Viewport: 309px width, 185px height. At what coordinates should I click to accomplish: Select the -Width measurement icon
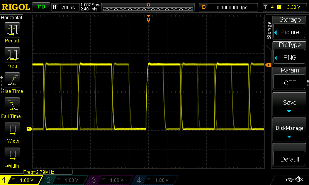coord(12,156)
